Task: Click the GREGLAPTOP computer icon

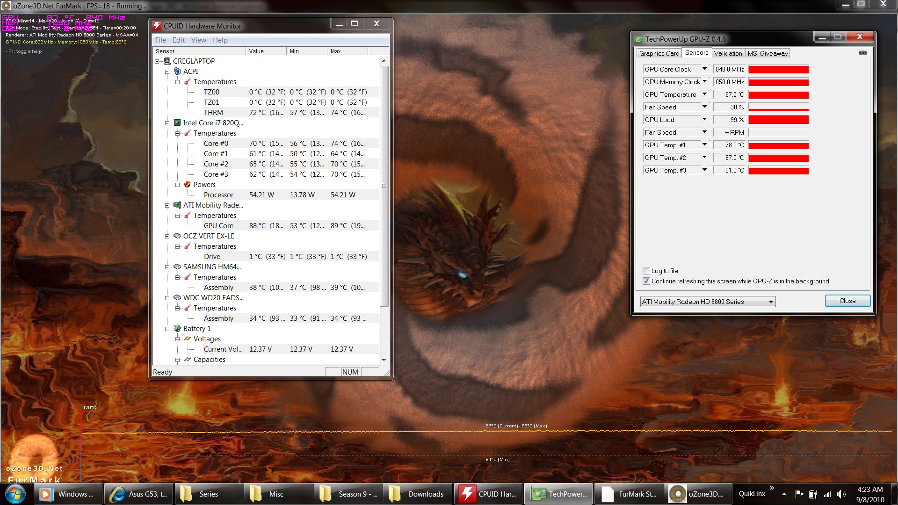Action: point(167,61)
